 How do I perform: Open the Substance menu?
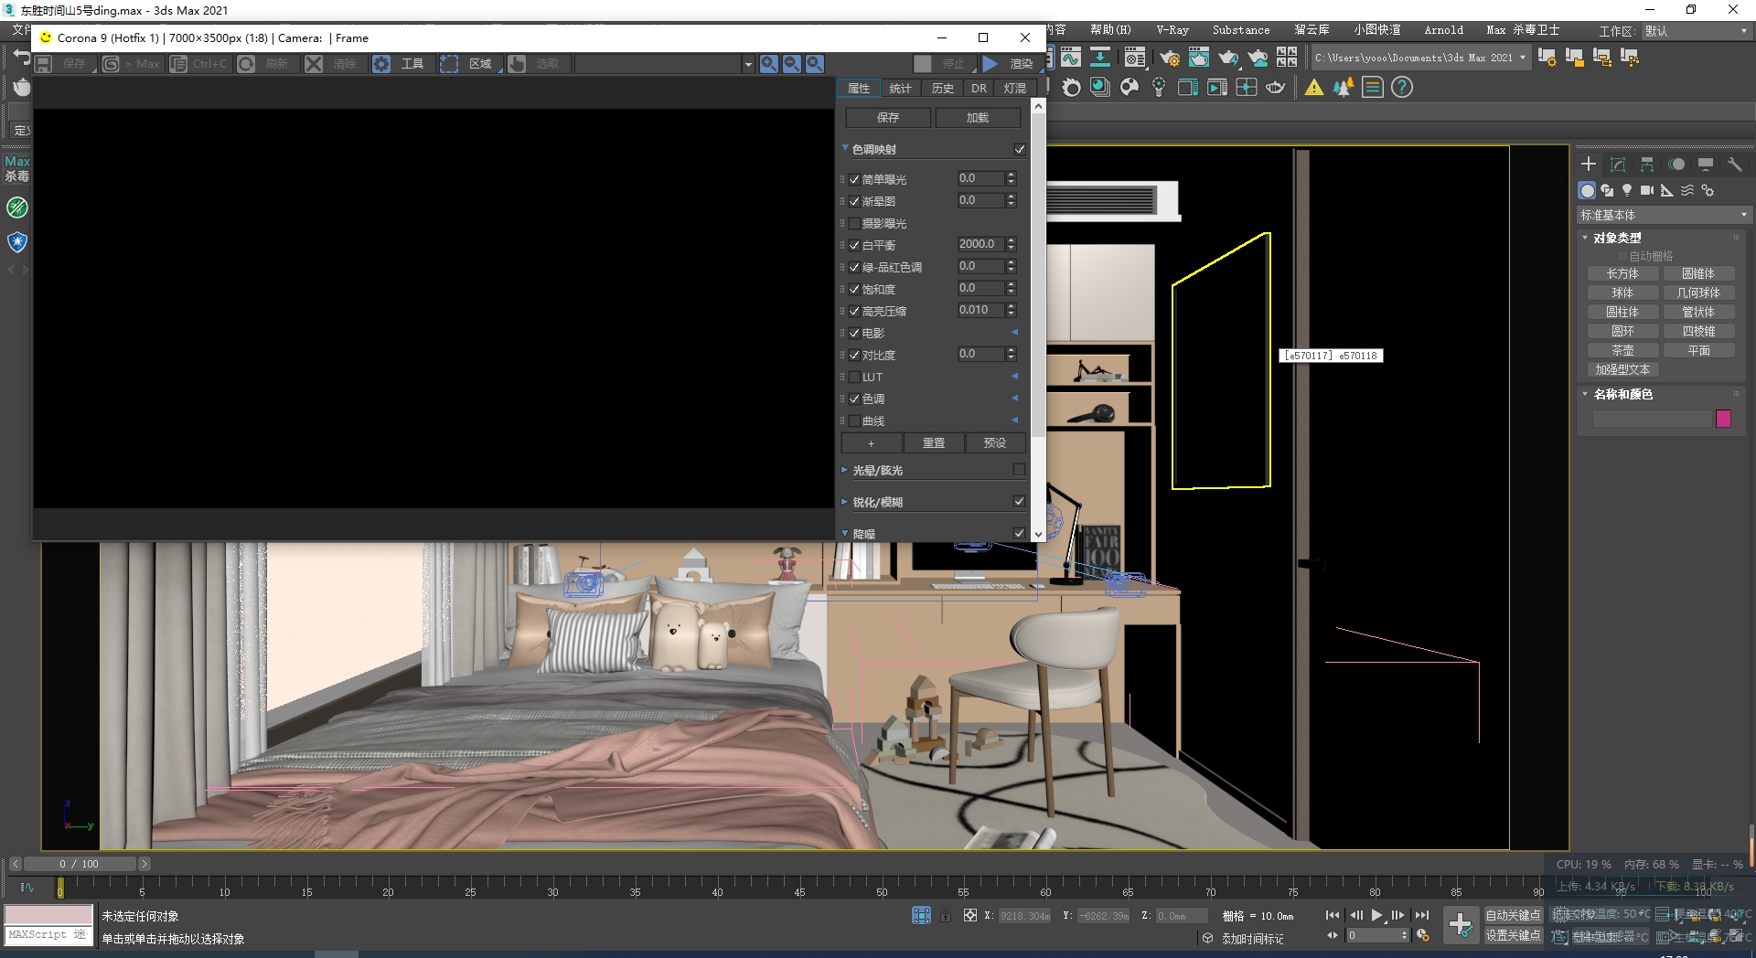click(1241, 30)
